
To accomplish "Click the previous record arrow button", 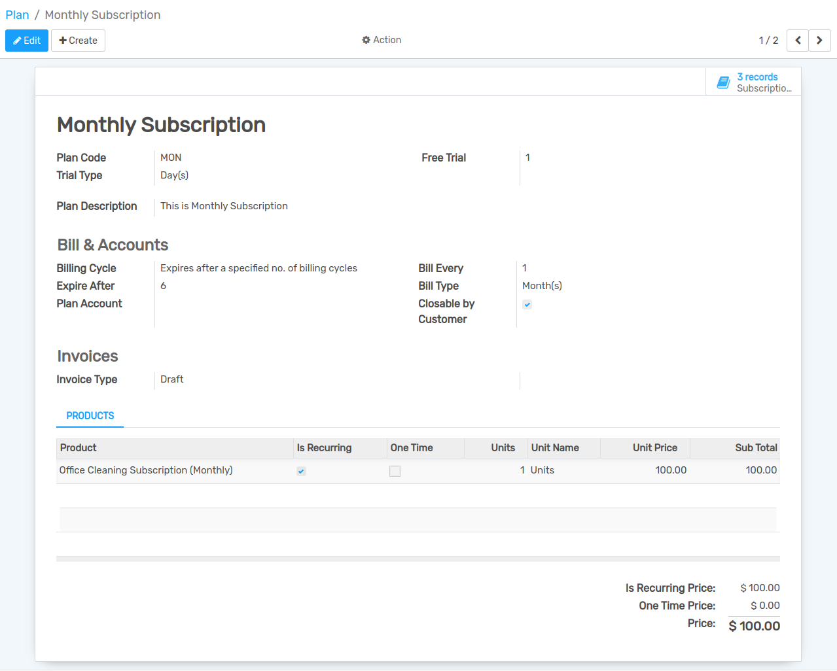I will coord(797,41).
